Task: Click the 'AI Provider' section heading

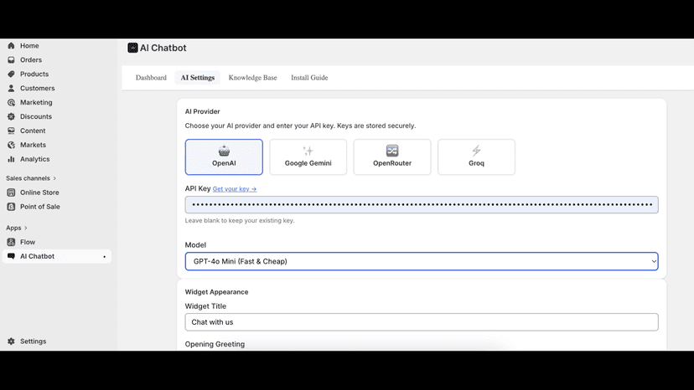Action: click(x=202, y=111)
